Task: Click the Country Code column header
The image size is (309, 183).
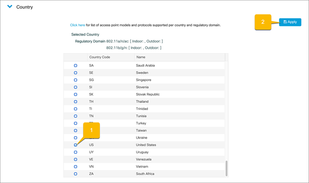Action: (x=111, y=57)
